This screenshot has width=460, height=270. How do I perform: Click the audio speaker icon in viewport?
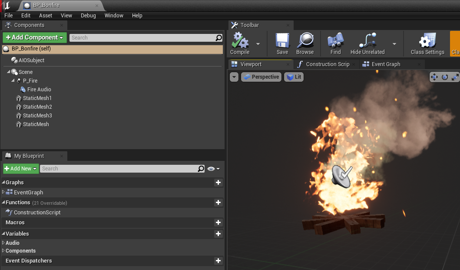[342, 176]
